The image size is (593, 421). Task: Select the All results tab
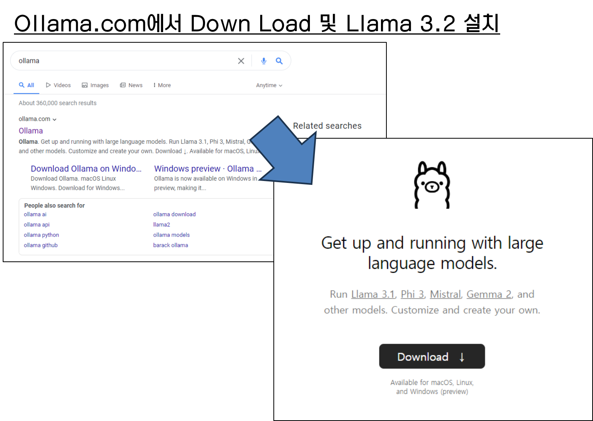pyautogui.click(x=26, y=85)
